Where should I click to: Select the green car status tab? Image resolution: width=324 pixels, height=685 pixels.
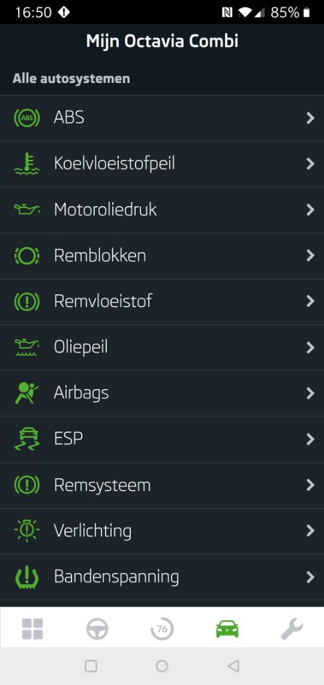[227, 629]
